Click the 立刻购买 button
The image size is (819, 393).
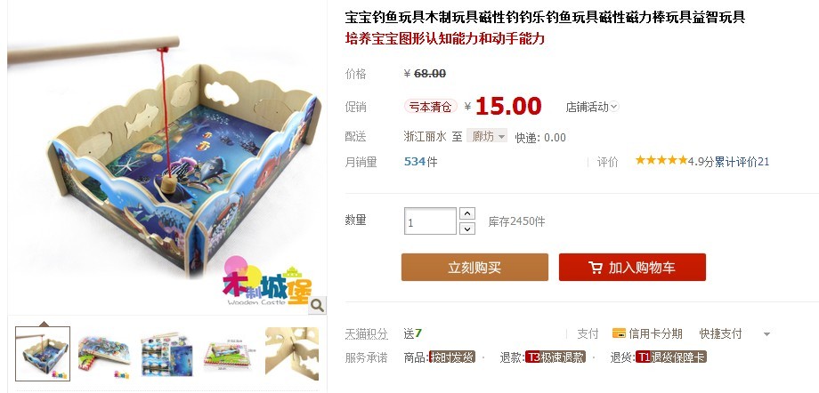[474, 268]
